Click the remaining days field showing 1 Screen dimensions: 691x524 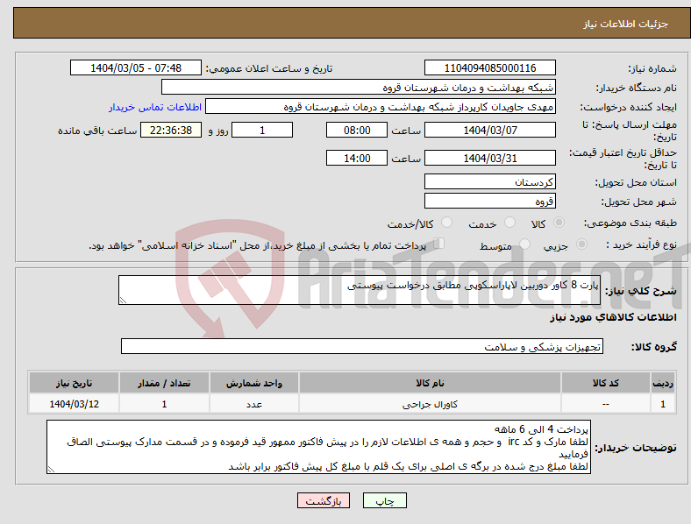click(262, 130)
